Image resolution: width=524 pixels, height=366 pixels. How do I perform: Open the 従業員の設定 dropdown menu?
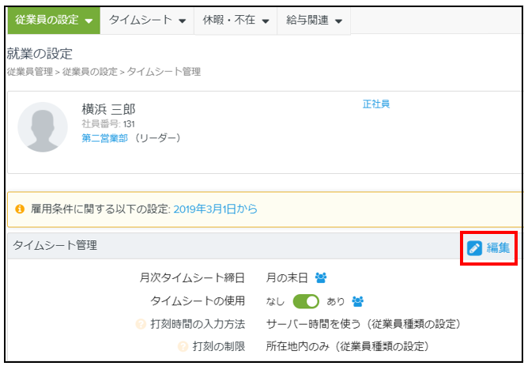(x=54, y=21)
